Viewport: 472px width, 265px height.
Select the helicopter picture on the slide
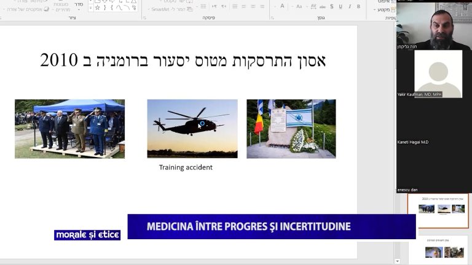192,129
